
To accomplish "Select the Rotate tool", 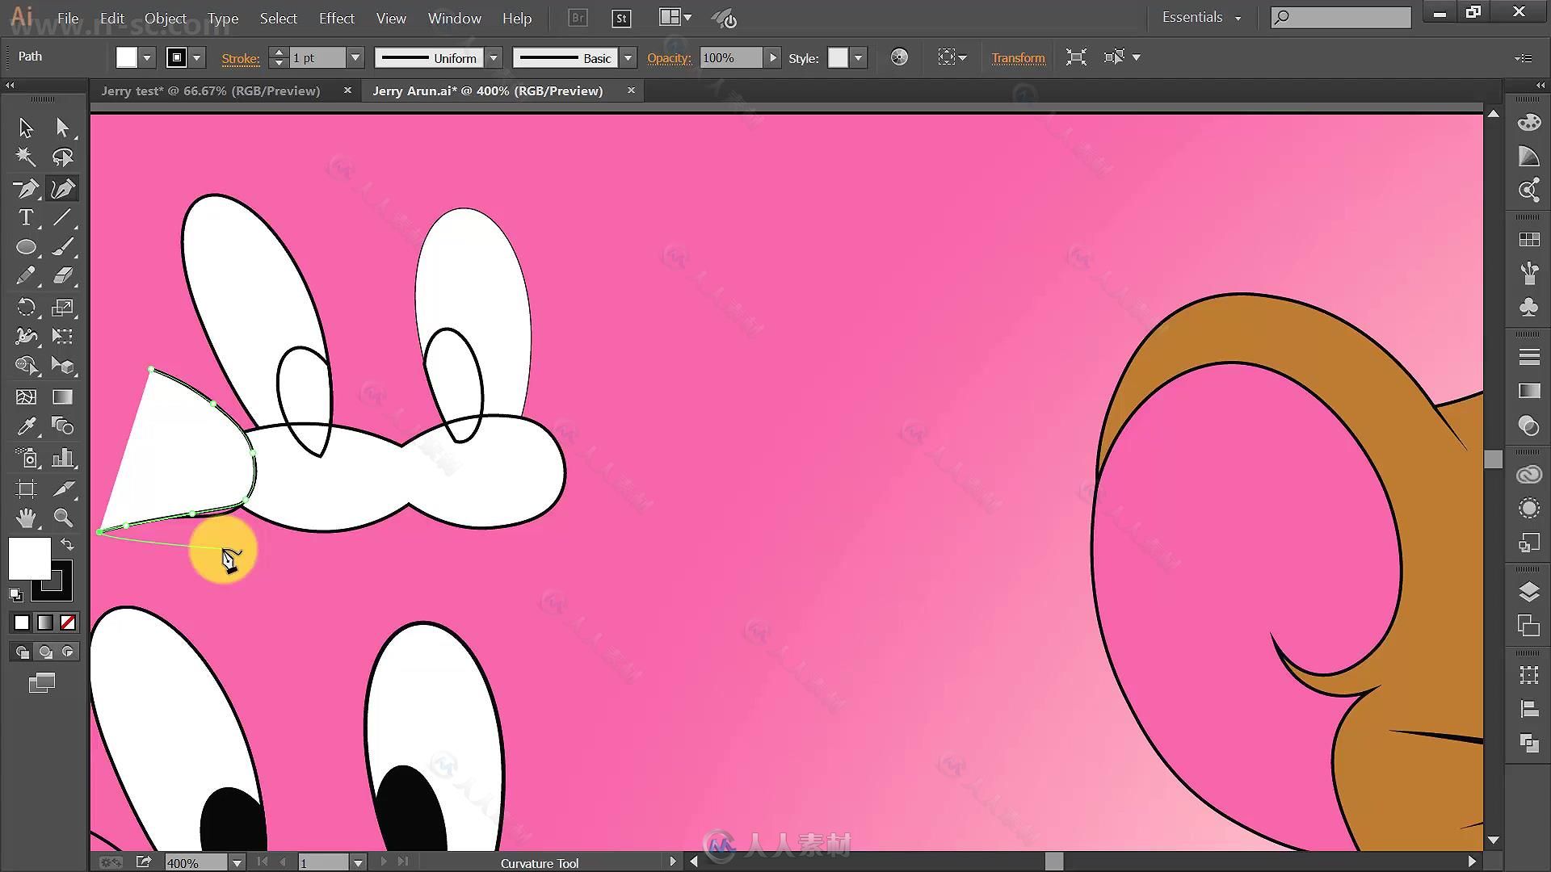I will coord(25,307).
